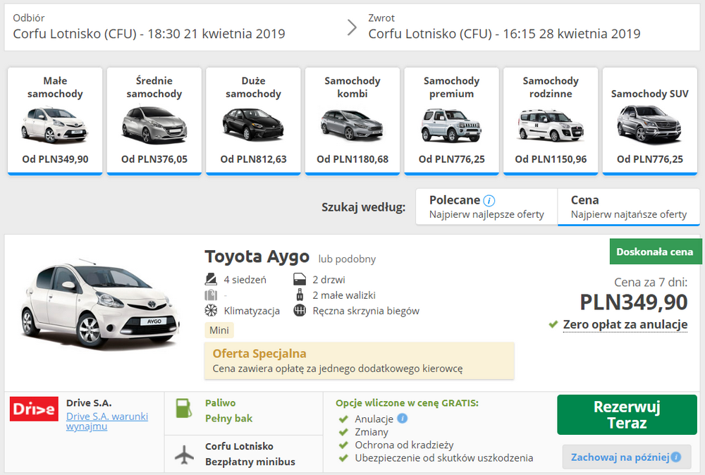Open Drive S.A. warunki wynajmu link

click(x=107, y=421)
